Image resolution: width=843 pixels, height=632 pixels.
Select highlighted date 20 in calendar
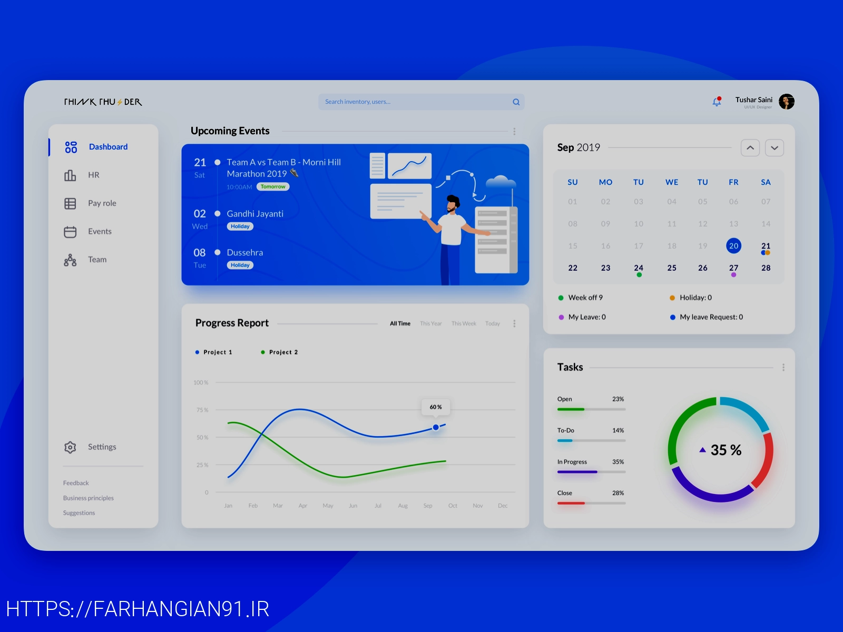coord(733,246)
